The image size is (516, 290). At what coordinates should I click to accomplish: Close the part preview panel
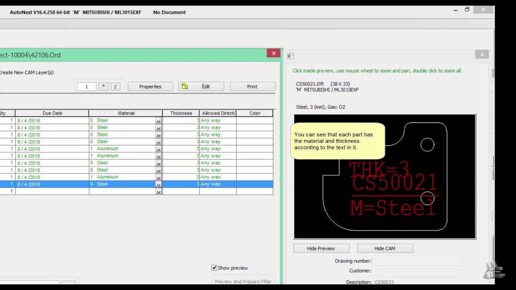(x=482, y=54)
